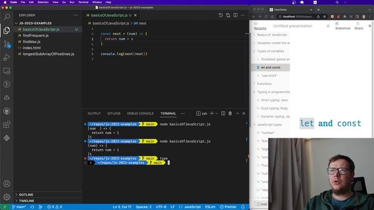Add a new terminal with plus icon
The image size is (374, 210).
(212, 114)
